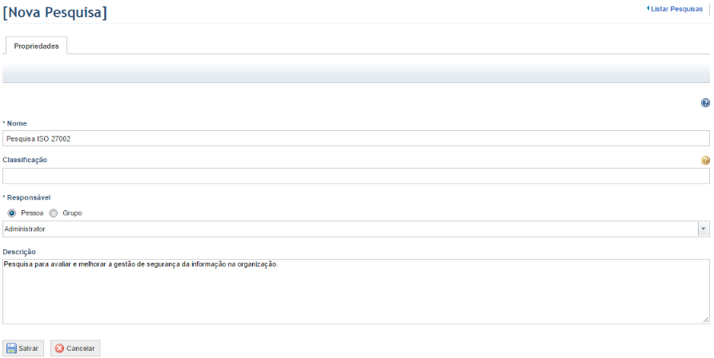Click the Responsável field label
Image resolution: width=714 pixels, height=358 pixels.
[x=27, y=197]
